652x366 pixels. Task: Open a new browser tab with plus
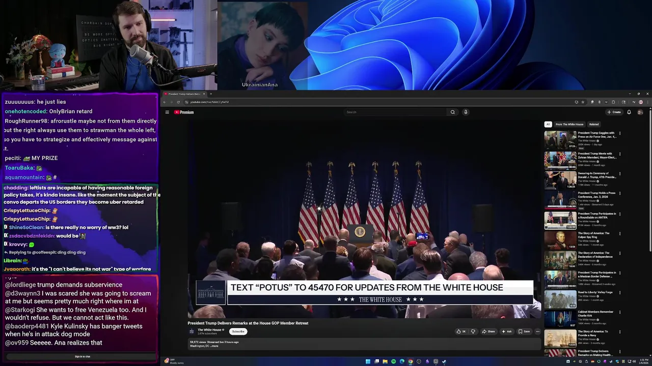(x=211, y=94)
